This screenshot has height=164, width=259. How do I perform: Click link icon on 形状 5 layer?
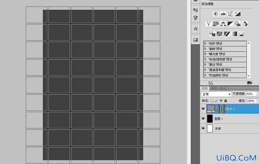point(217,109)
